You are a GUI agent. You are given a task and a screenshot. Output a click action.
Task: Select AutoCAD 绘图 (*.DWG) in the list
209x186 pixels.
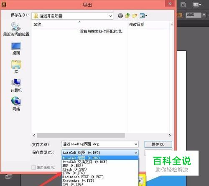point(100,158)
